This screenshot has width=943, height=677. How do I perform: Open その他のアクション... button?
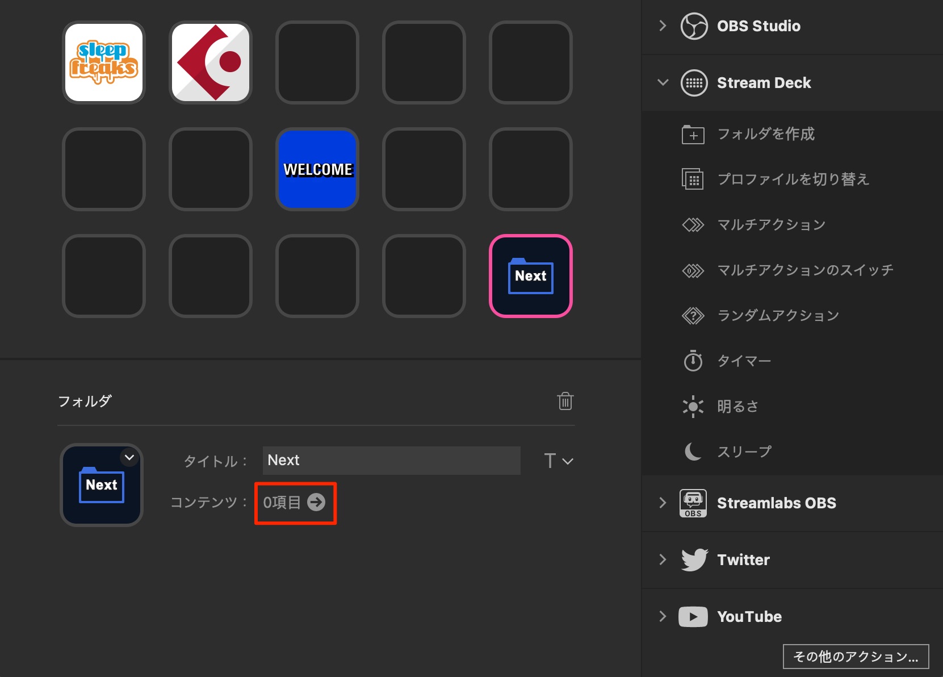(x=856, y=657)
